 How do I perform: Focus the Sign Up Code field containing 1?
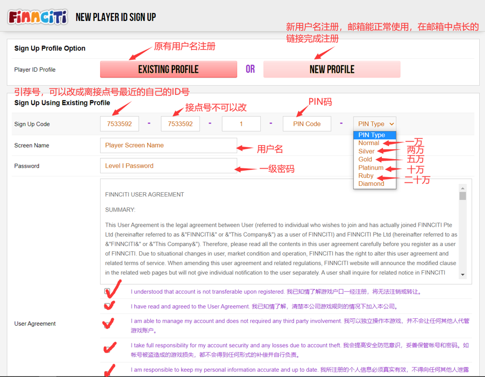241,124
